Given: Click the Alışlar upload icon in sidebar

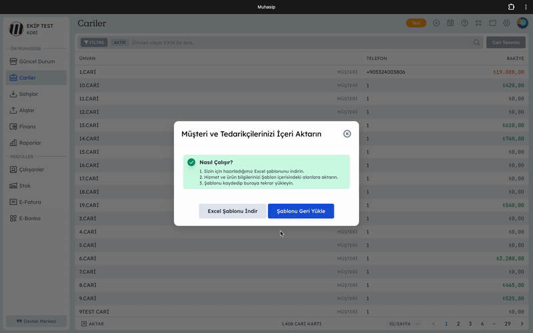Looking at the screenshot, I should coord(13,111).
